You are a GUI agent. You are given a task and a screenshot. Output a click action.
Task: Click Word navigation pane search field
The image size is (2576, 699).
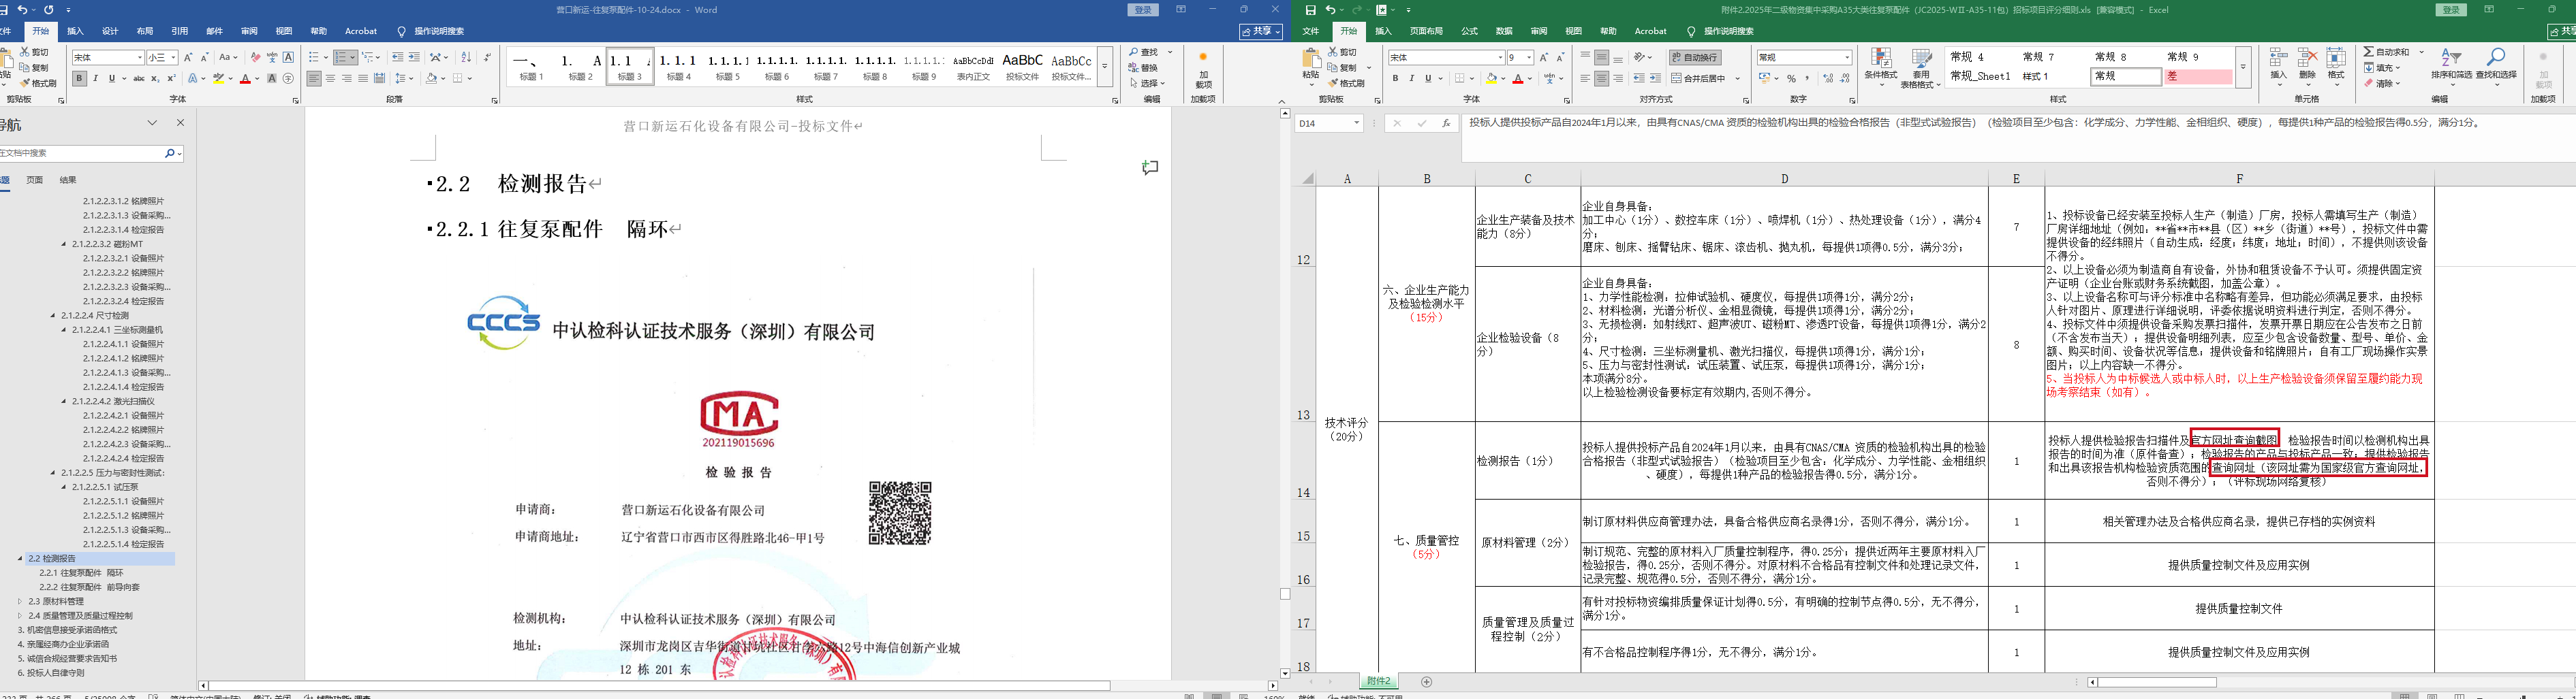tap(81, 152)
